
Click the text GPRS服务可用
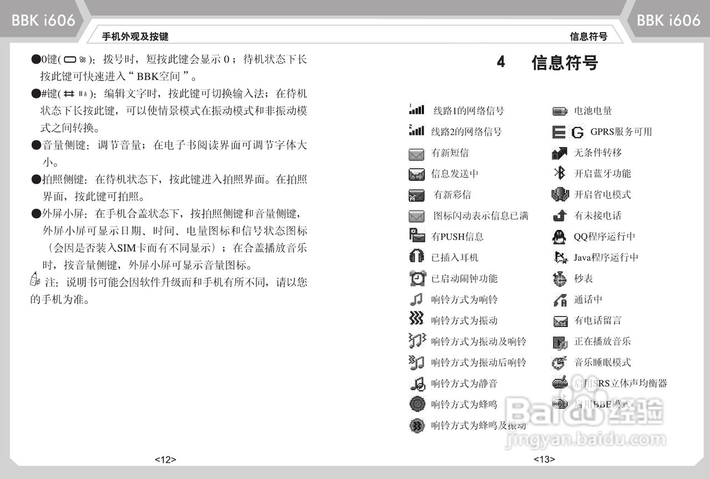coord(621,132)
